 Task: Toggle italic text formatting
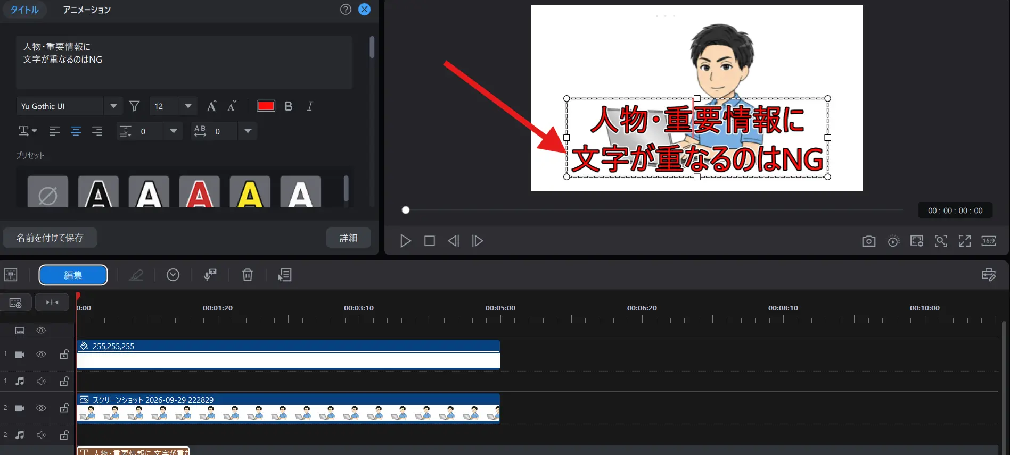coord(310,106)
